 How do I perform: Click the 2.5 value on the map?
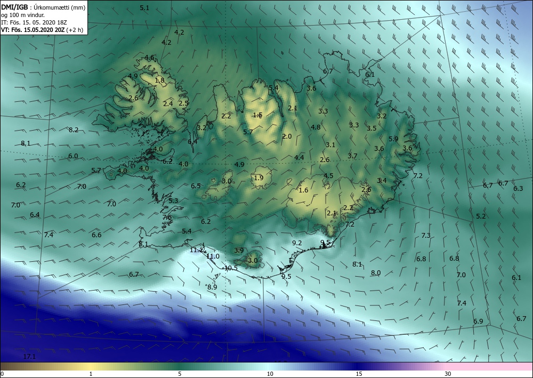click(x=183, y=103)
